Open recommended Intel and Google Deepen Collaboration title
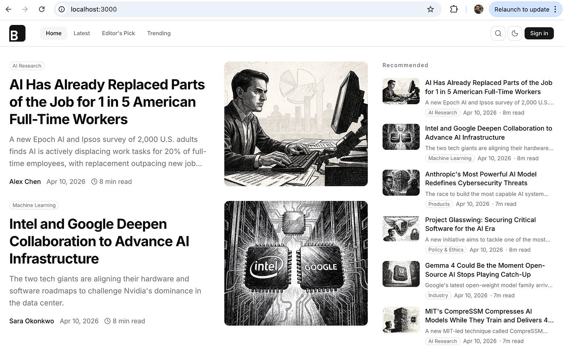 (489, 133)
